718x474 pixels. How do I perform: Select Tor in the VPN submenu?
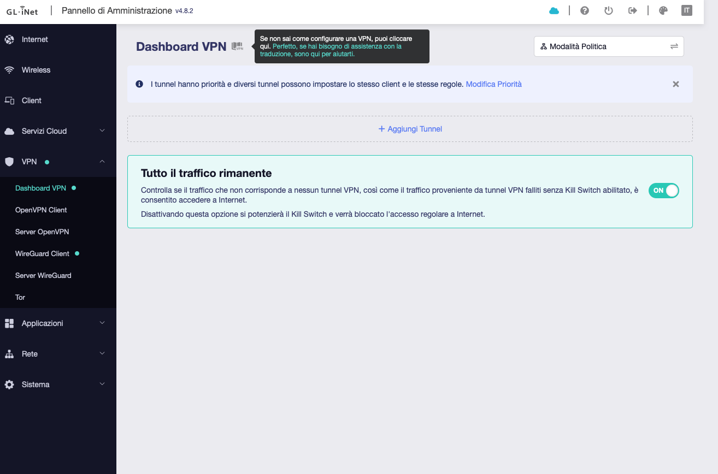coord(20,297)
